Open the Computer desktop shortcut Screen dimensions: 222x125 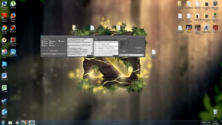pyautogui.click(x=4, y=6)
